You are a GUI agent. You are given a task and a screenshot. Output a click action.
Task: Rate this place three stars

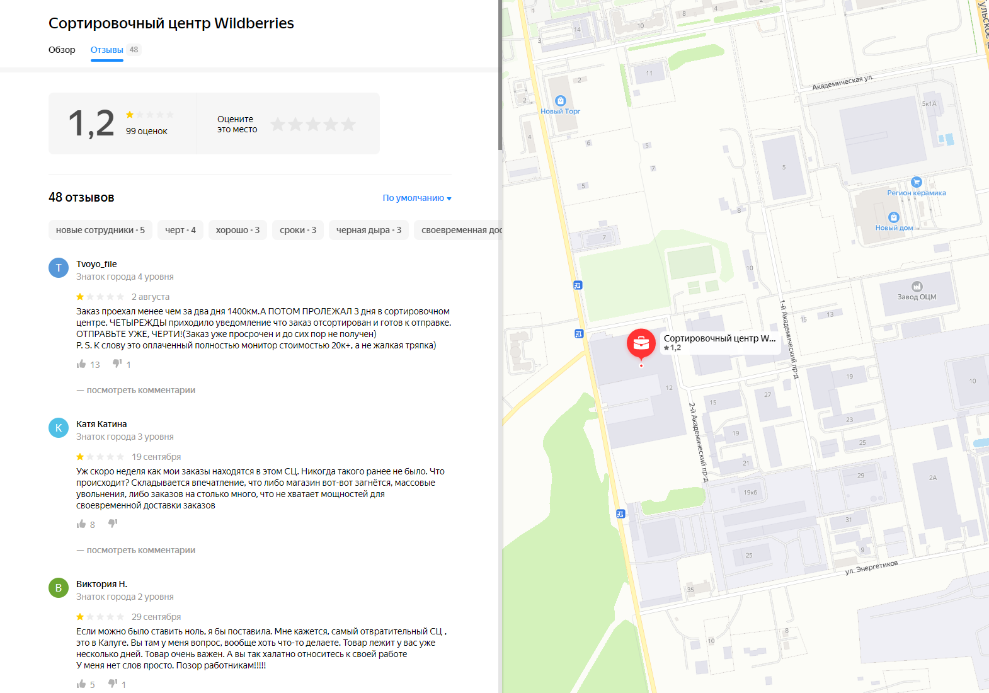(313, 125)
